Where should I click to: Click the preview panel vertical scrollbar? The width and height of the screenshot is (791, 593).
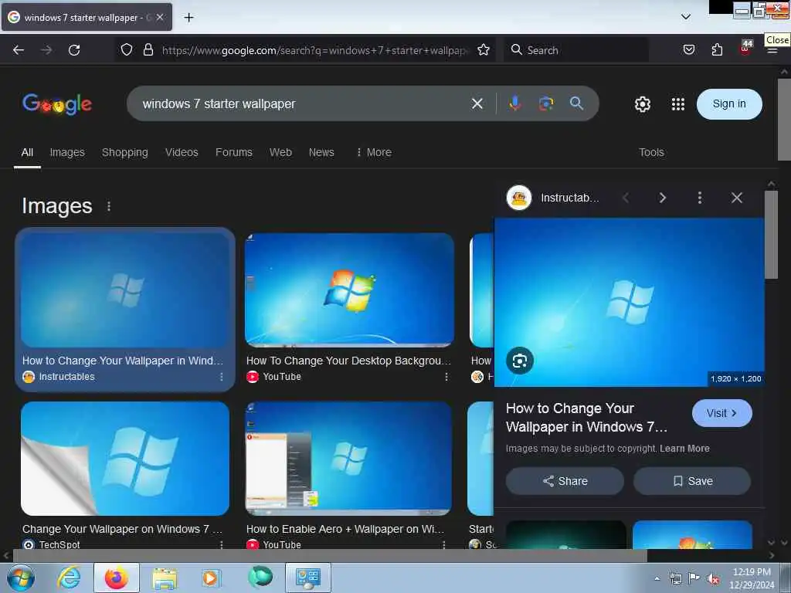pyautogui.click(x=771, y=235)
